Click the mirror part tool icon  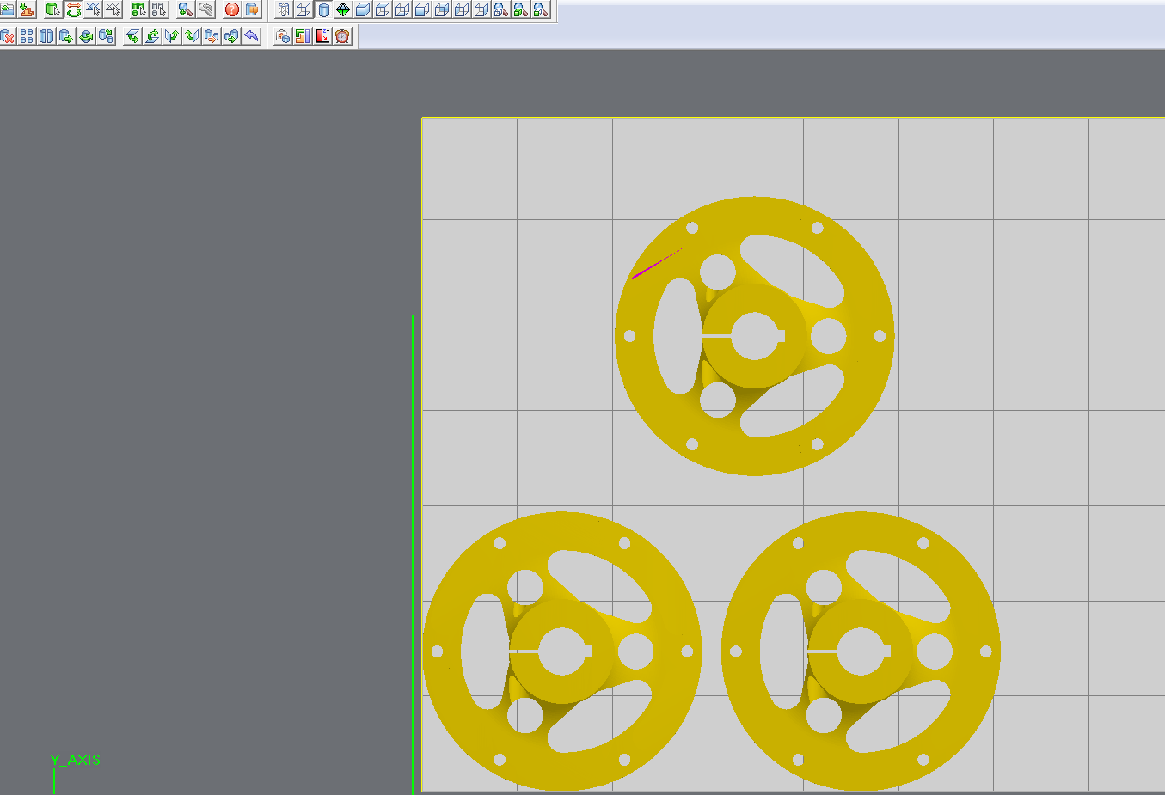[46, 35]
